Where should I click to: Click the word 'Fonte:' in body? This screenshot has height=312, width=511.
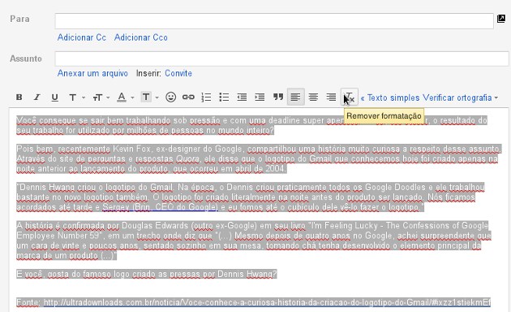(28, 302)
